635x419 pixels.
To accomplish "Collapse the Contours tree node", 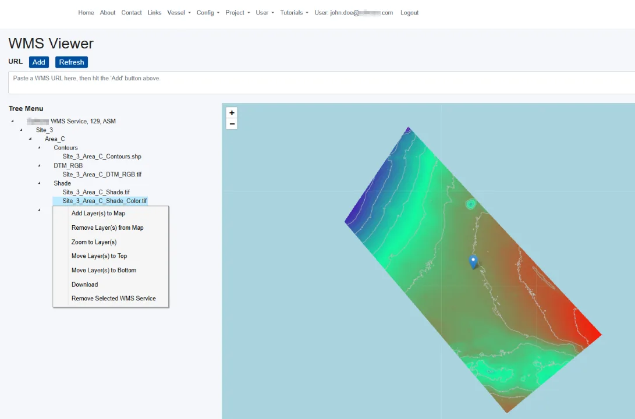I will [38, 147].
